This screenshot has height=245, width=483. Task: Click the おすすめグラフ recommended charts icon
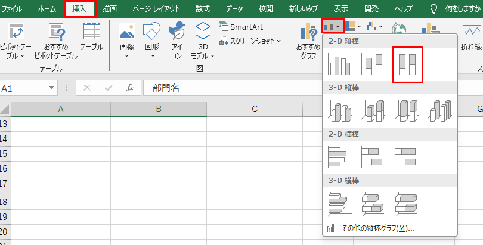click(x=308, y=42)
